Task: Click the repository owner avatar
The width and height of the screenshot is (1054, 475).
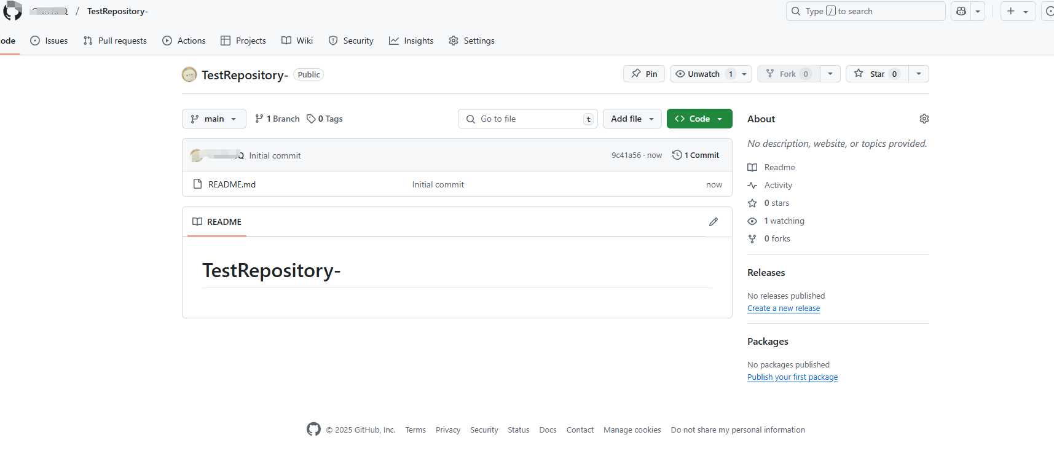Action: (189, 74)
